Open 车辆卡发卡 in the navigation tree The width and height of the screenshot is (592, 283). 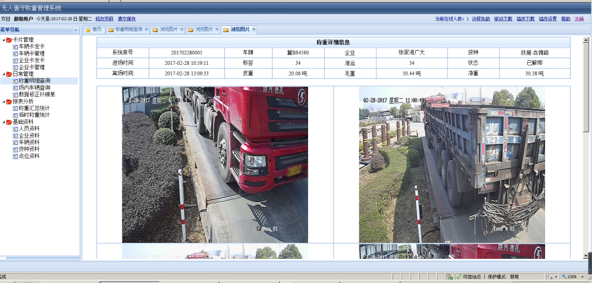[x=31, y=47]
